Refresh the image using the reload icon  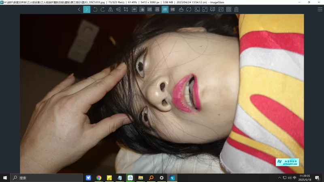pos(189,9)
